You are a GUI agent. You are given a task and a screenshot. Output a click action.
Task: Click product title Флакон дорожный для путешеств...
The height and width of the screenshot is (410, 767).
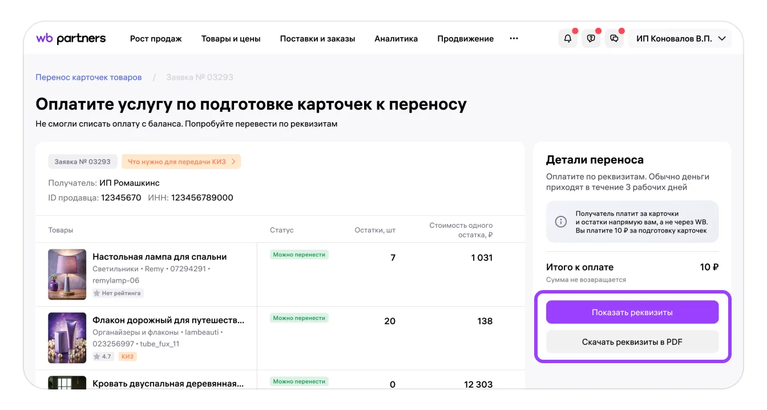tap(168, 320)
